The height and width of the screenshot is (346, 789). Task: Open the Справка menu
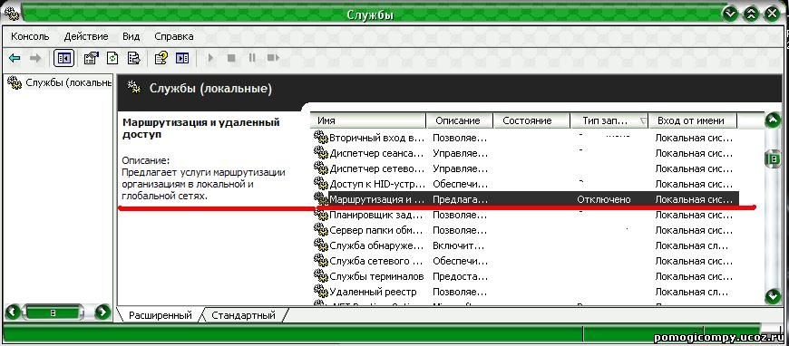pos(174,36)
